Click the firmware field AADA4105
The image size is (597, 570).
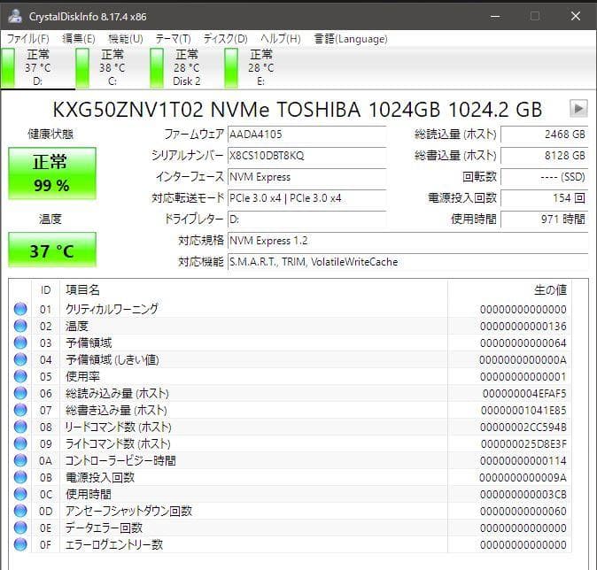(x=306, y=135)
